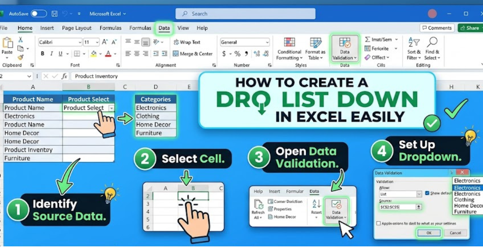Check the Apply checkbox in Data Validation dialog
Image resolution: width=483 pixels, height=252 pixels.
click(378, 223)
